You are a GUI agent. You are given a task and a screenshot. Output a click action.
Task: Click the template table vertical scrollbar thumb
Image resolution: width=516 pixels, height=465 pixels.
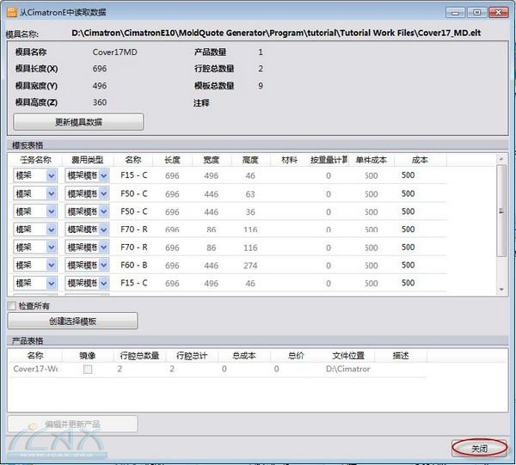click(x=501, y=211)
